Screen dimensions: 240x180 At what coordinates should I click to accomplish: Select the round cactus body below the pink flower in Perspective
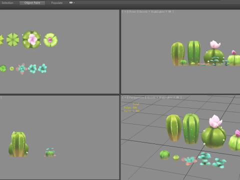(x=213, y=137)
